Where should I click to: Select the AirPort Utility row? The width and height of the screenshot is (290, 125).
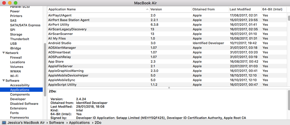tap(167, 25)
